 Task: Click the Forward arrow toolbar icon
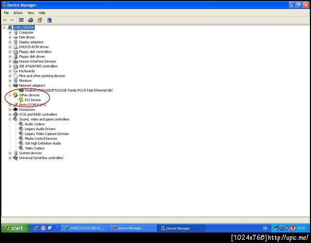click(x=12, y=20)
